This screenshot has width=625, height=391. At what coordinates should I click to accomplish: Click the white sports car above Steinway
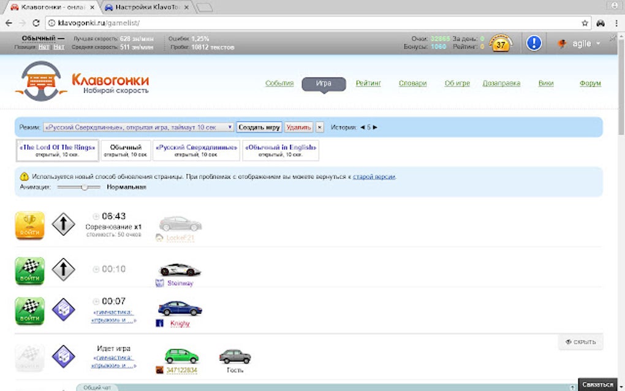pos(180,270)
